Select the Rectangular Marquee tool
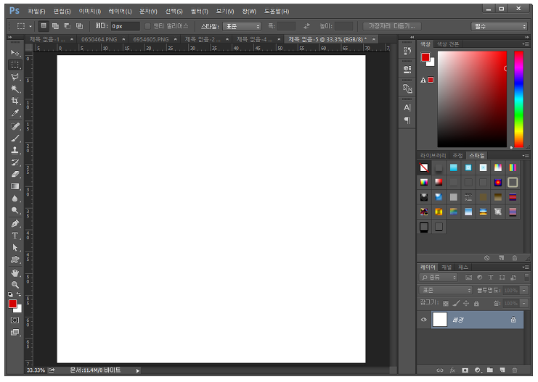 pyautogui.click(x=15, y=65)
